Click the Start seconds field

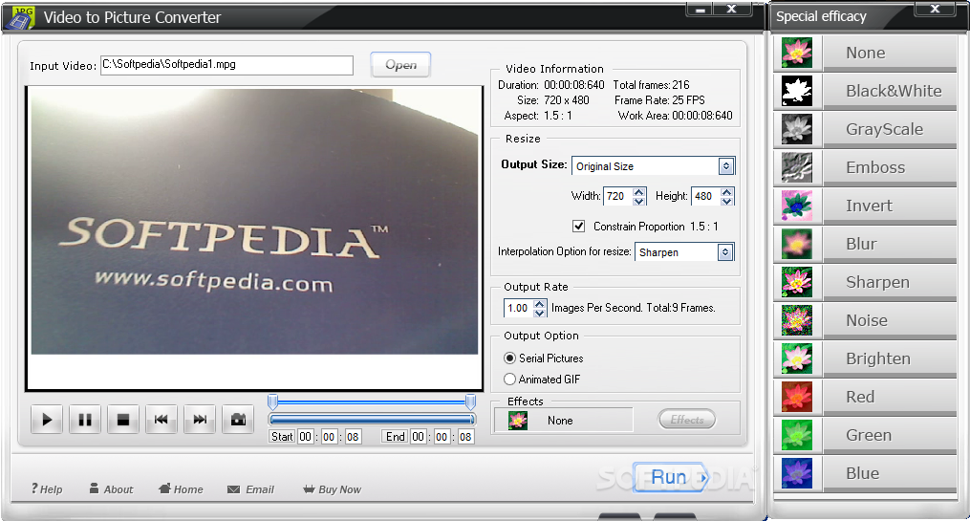click(353, 437)
